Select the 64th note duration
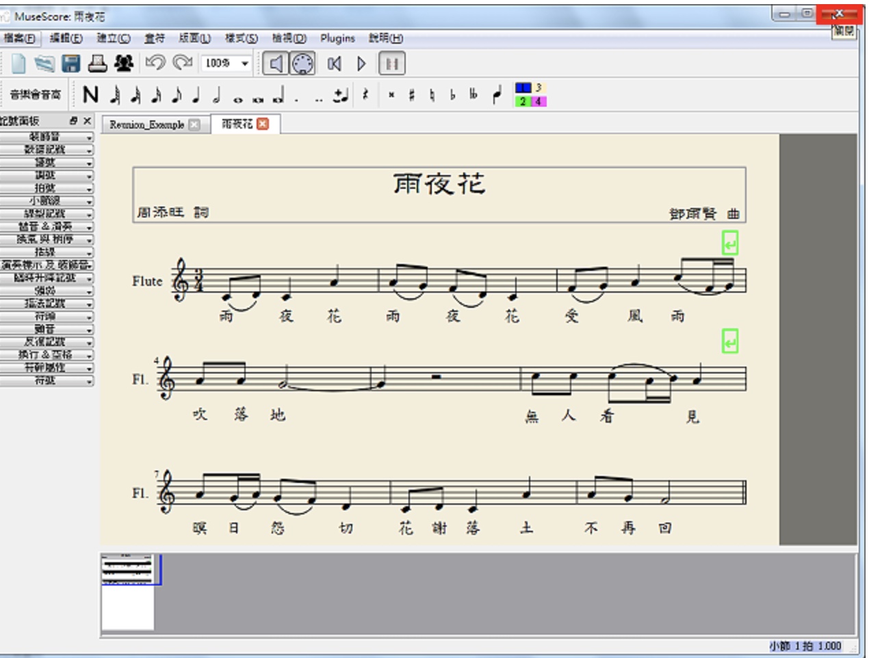The height and width of the screenshot is (658, 869). tap(115, 94)
